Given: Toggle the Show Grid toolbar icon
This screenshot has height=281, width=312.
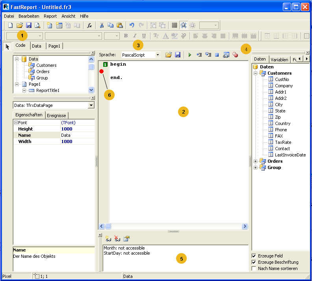Looking at the screenshot, I should pyautogui.click(x=174, y=26).
